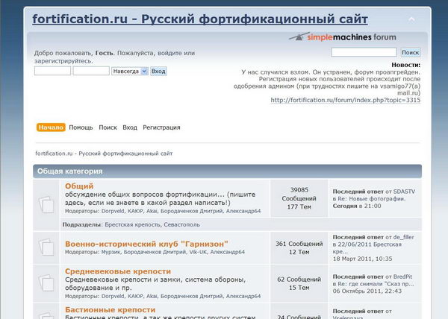Open Re: где снимали "Сказ пр... post

coord(376,284)
